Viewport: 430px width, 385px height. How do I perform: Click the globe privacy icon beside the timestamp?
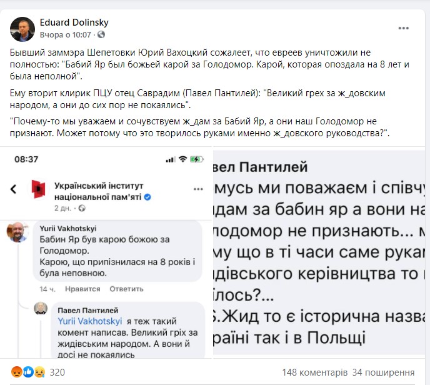point(101,35)
